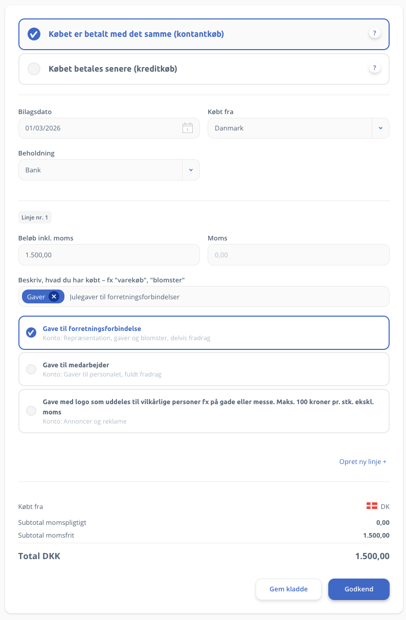406x620 pixels.
Task: Click the 'Beløb inkl. moms' amount field
Action: (x=109, y=255)
